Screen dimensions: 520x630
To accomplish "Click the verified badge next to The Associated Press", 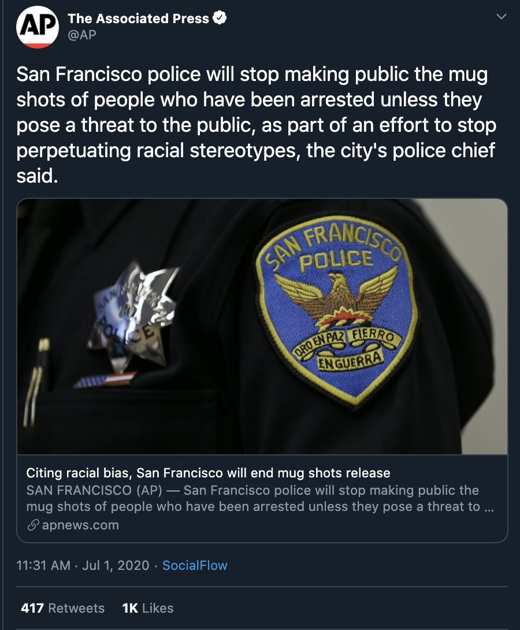I will pyautogui.click(x=220, y=18).
